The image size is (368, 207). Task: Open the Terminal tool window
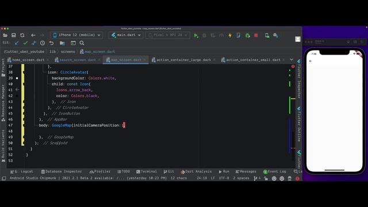pos(147,171)
